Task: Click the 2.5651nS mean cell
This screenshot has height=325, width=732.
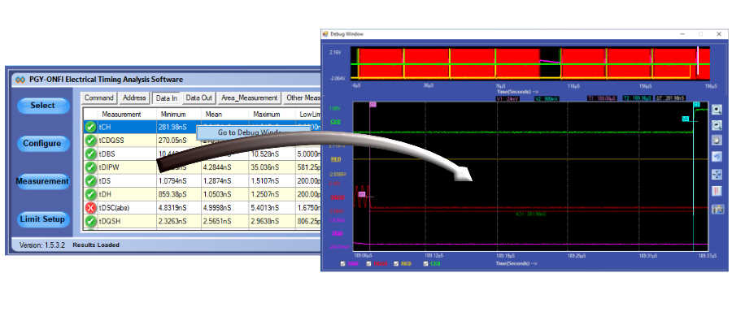Action: point(225,222)
